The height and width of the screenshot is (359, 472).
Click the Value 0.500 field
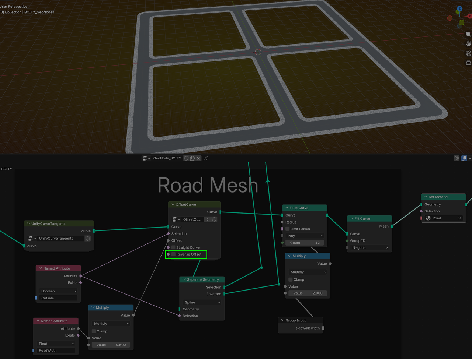[x=111, y=345]
